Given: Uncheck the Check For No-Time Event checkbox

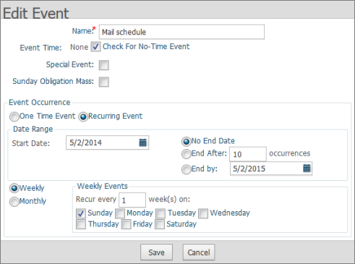Looking at the screenshot, I should click(95, 47).
